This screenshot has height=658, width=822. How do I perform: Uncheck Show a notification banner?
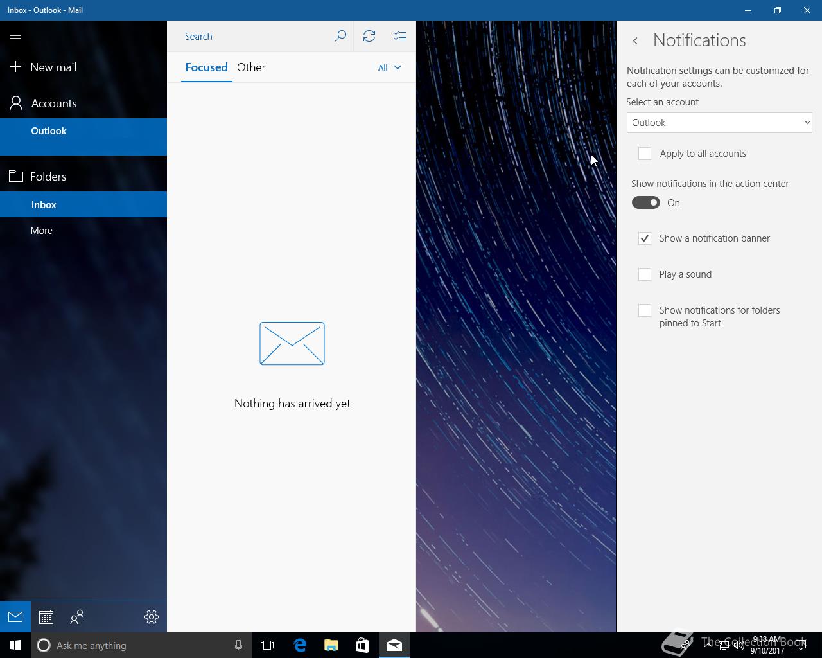click(645, 238)
